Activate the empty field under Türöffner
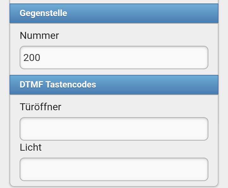228x188 pixels. (114, 129)
